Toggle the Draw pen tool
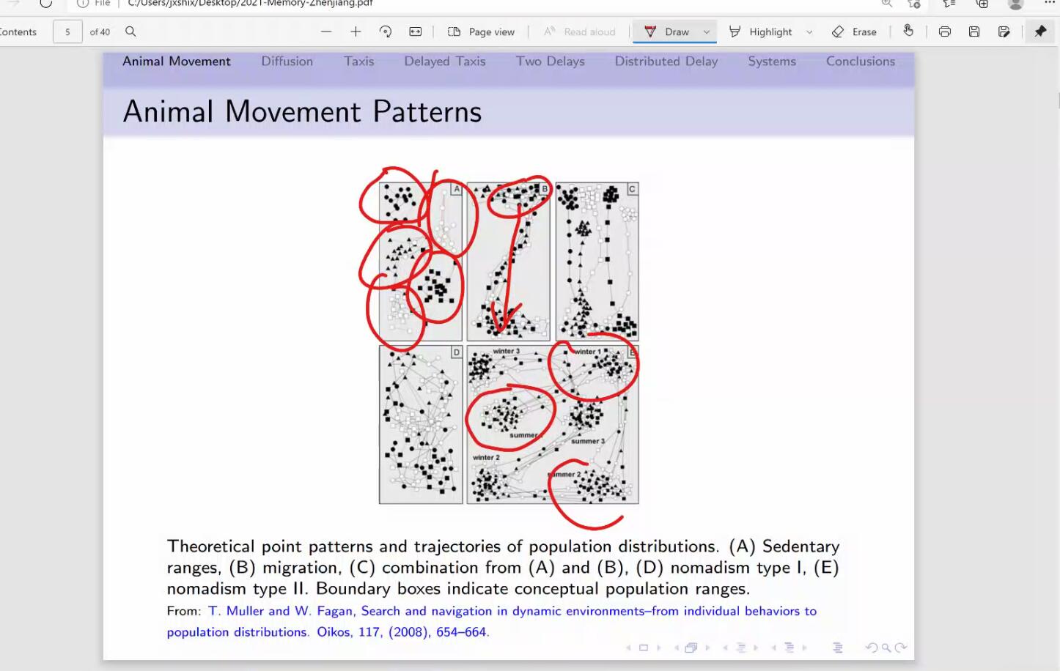This screenshot has height=671, width=1060. pos(668,31)
